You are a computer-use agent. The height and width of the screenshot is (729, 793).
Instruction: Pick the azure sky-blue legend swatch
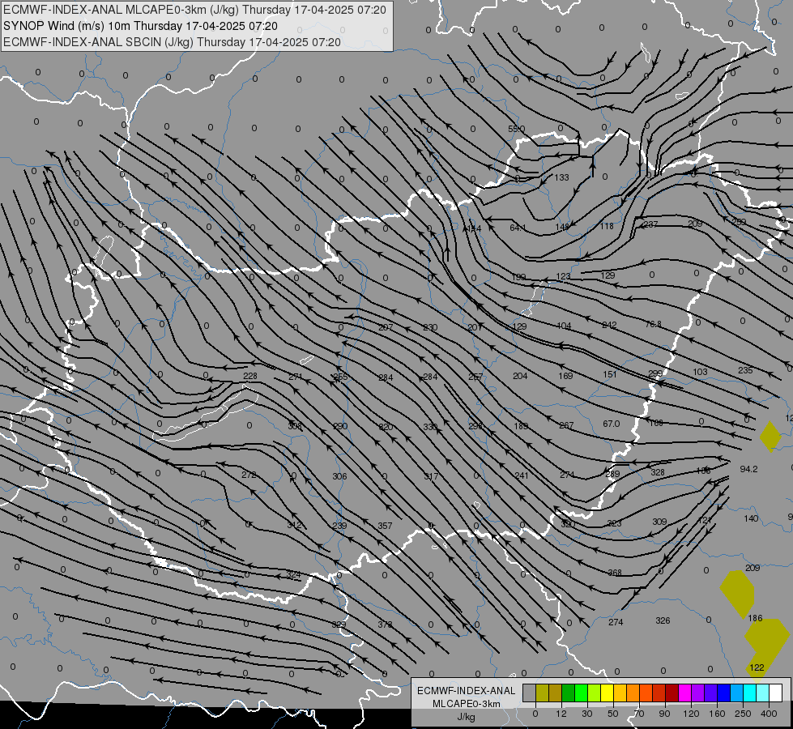click(737, 693)
